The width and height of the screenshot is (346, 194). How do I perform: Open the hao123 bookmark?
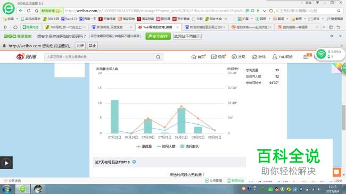click(69, 19)
